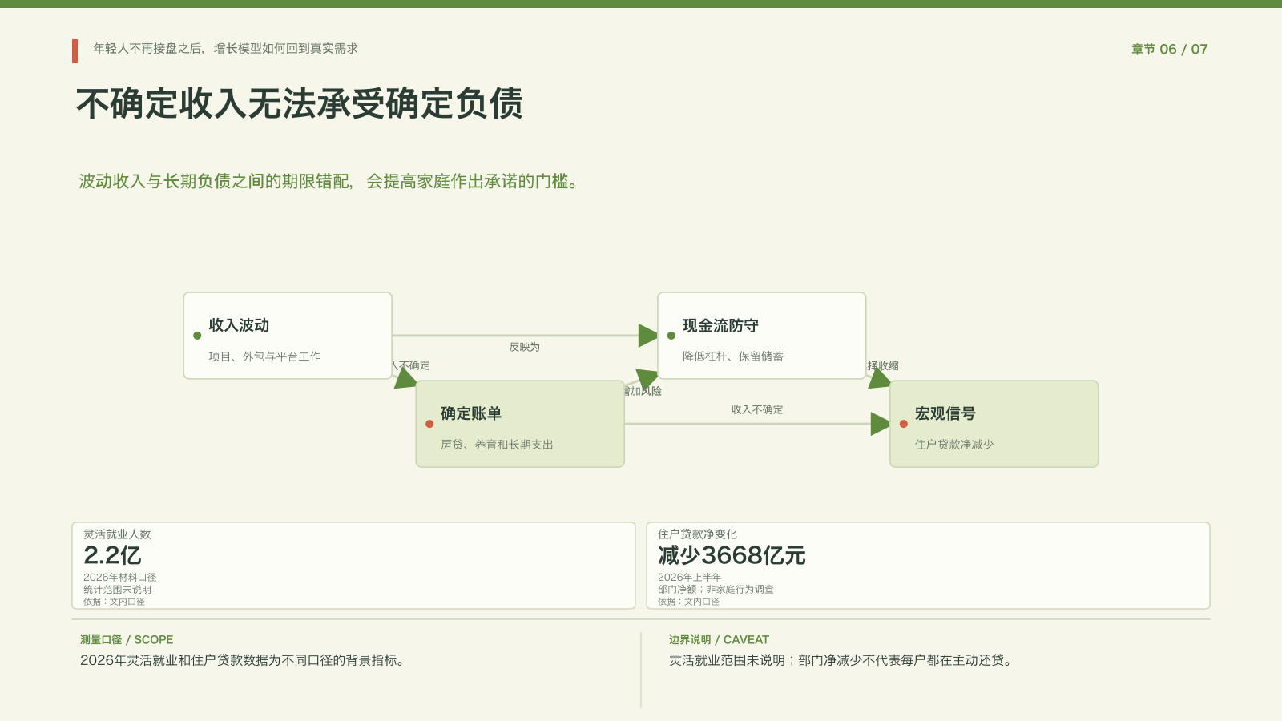This screenshot has width=1282, height=721.
Task: Click the heading 测量口径 / SCOPE
Action: pyautogui.click(x=127, y=640)
